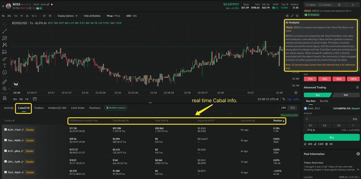This screenshot has width=361, height=179.
Task: Select the pattern drawing tool
Action: [5, 45]
